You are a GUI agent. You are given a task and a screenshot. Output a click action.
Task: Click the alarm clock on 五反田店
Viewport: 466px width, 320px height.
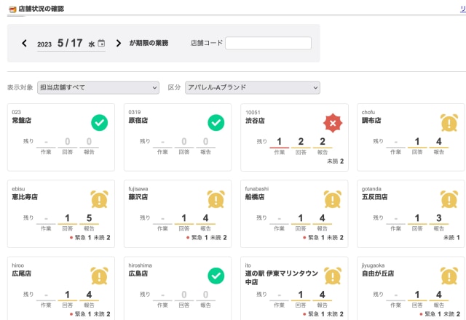449,199
